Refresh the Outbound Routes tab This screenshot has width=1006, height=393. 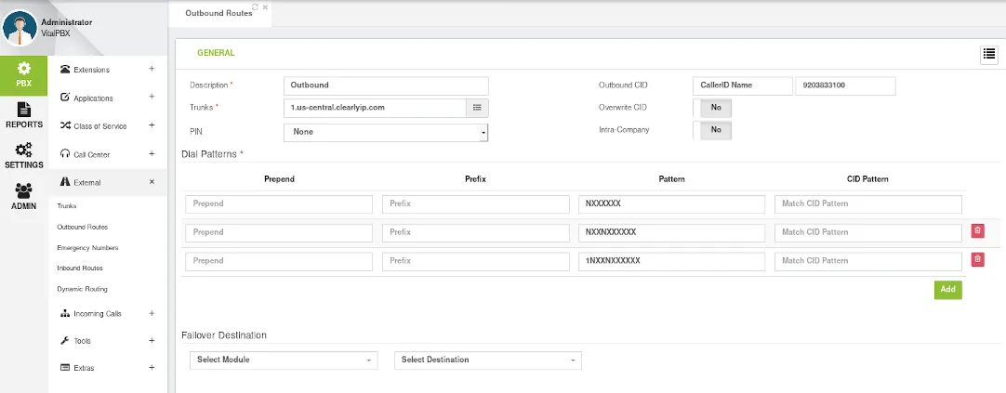pos(256,7)
